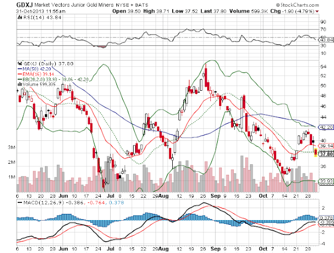Screen dimensions: 334x253
Task: Click the GDXJ (Daily) 37.80 legend entry
Action: click(x=49, y=64)
